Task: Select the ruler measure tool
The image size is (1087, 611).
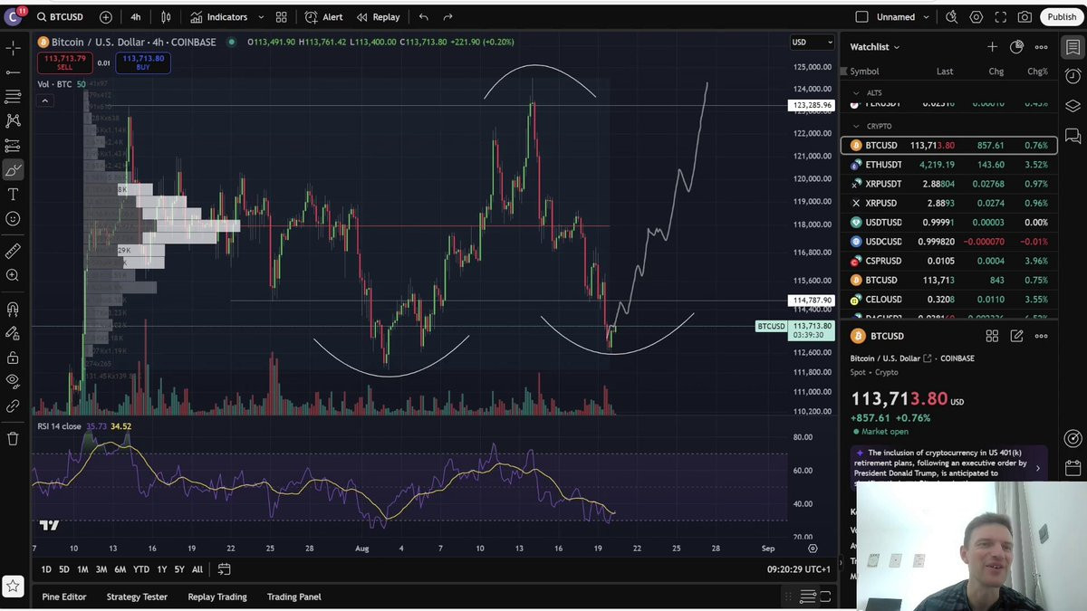Action: coord(13,251)
